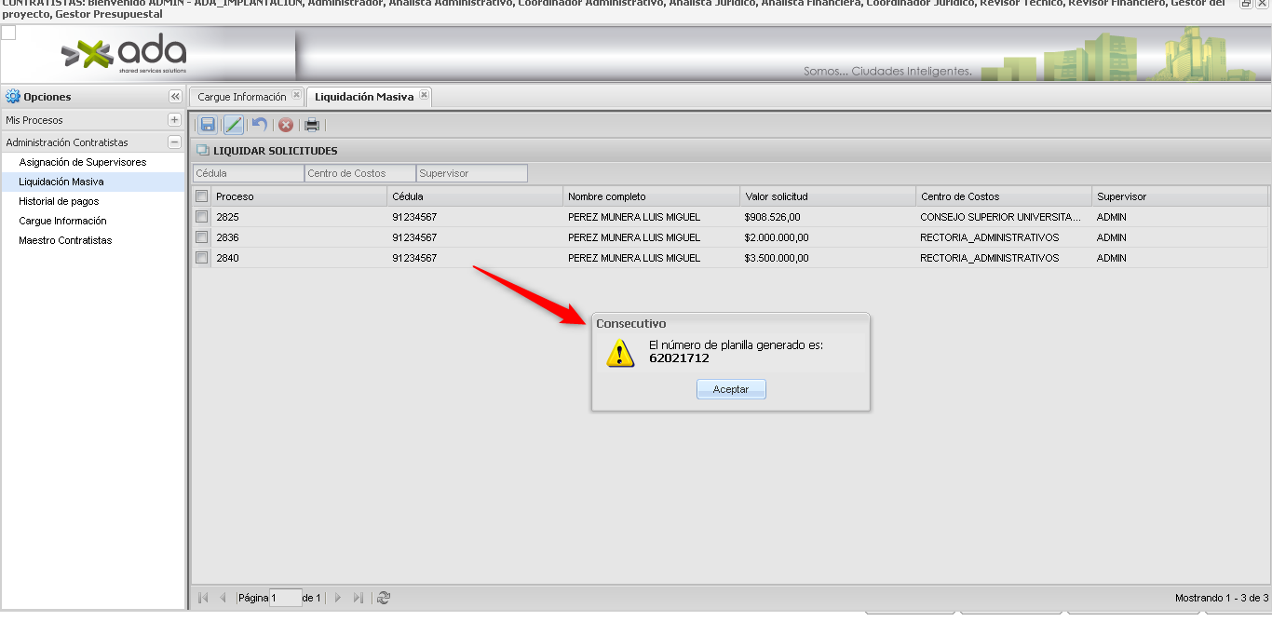Click the Cédula filter field
Screen dimensions: 1272x621
coord(248,173)
